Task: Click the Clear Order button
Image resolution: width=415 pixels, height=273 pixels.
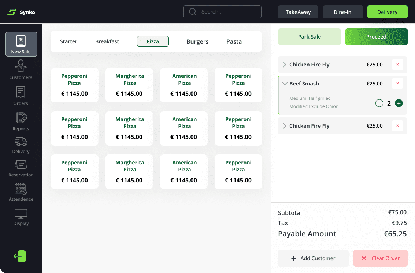Action: (381, 258)
